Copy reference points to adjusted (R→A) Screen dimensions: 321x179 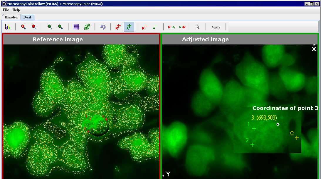click(171, 27)
